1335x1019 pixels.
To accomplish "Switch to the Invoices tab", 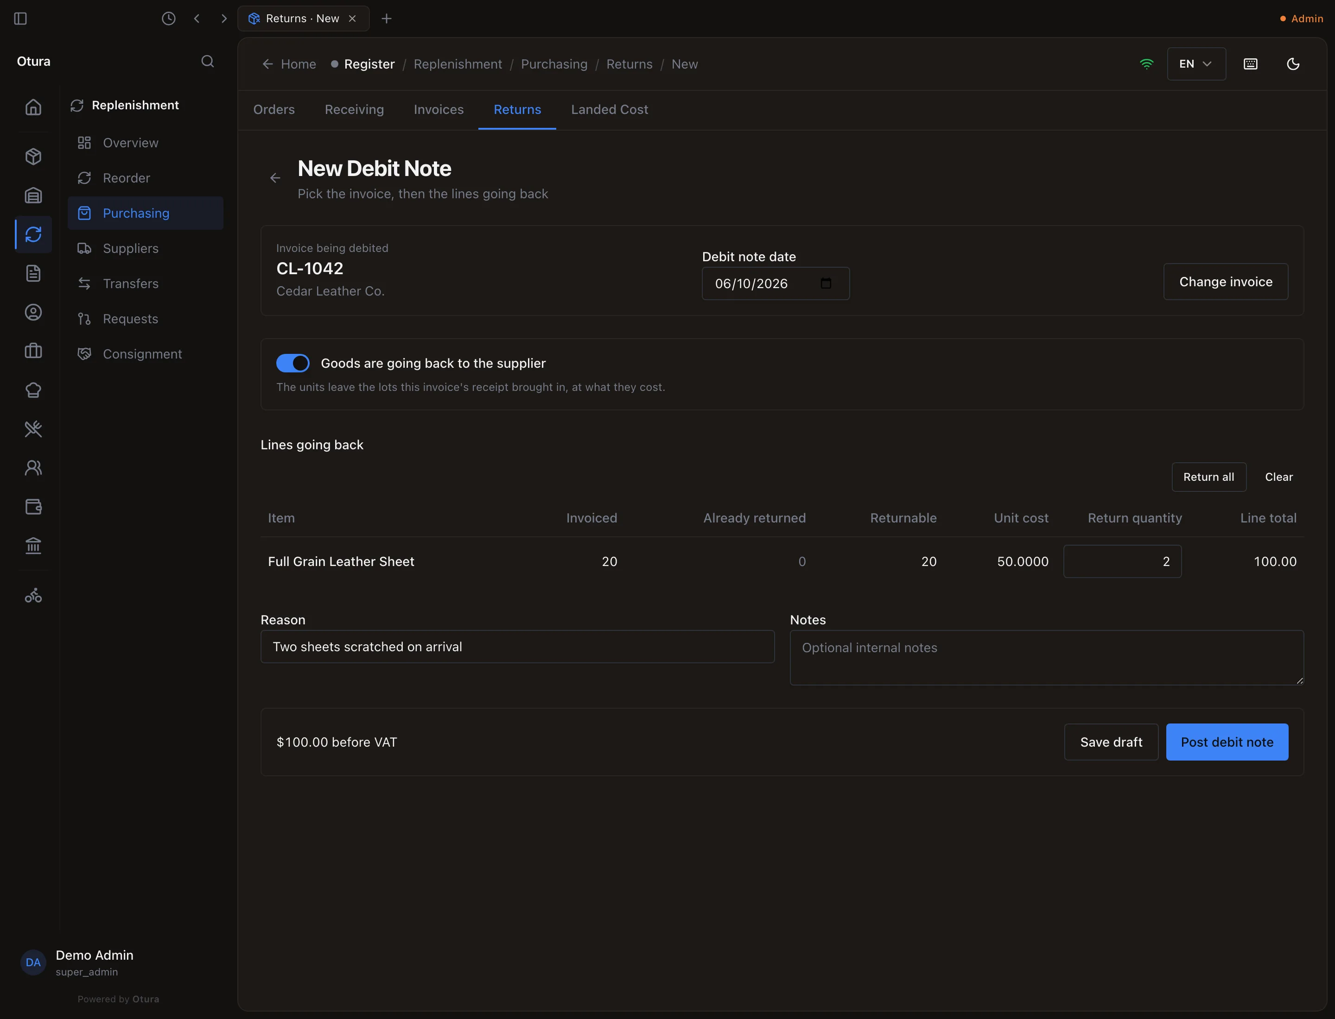I will 439,110.
